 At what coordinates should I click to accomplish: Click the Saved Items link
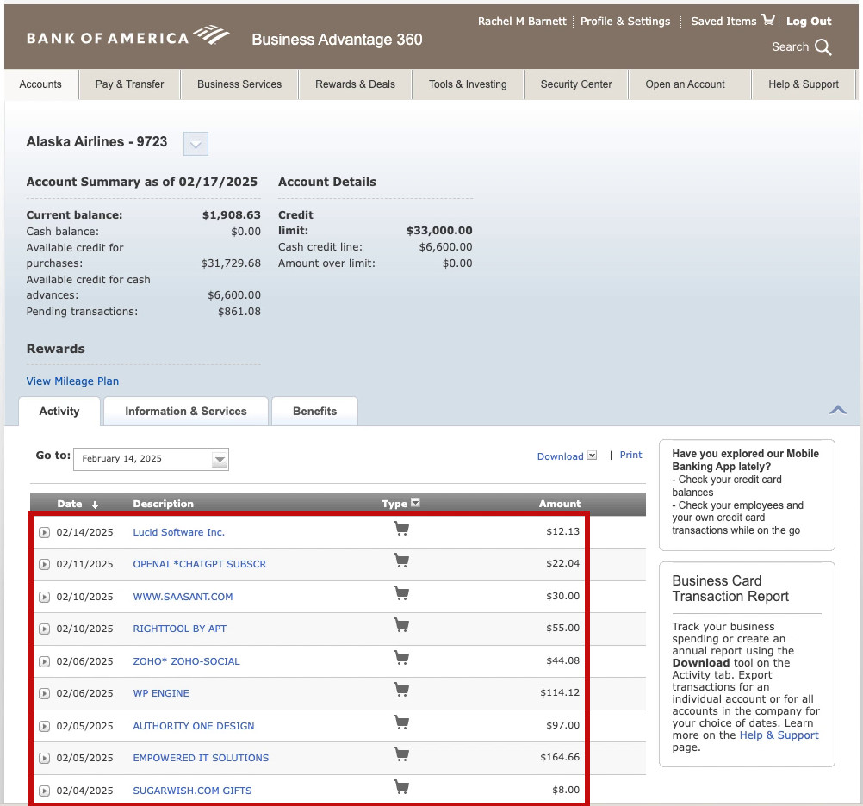point(723,22)
